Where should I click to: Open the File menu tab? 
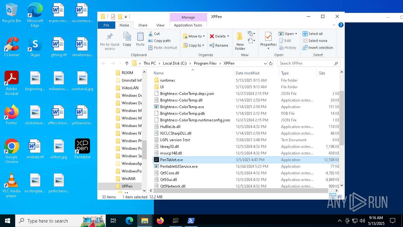106,25
